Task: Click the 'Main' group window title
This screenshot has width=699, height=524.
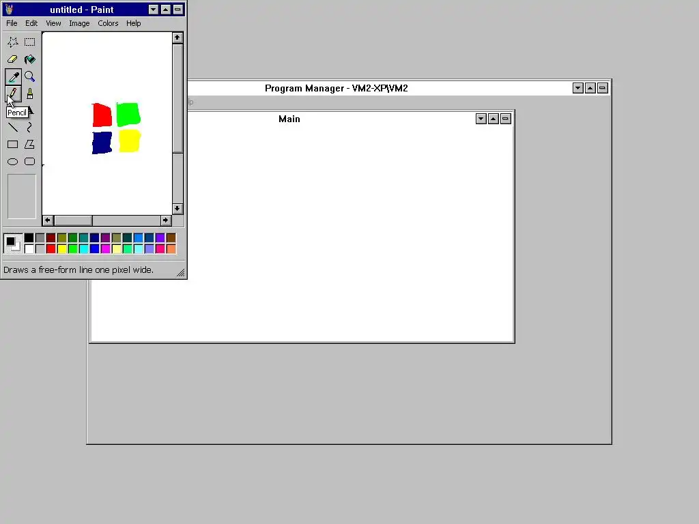Action: coord(289,119)
